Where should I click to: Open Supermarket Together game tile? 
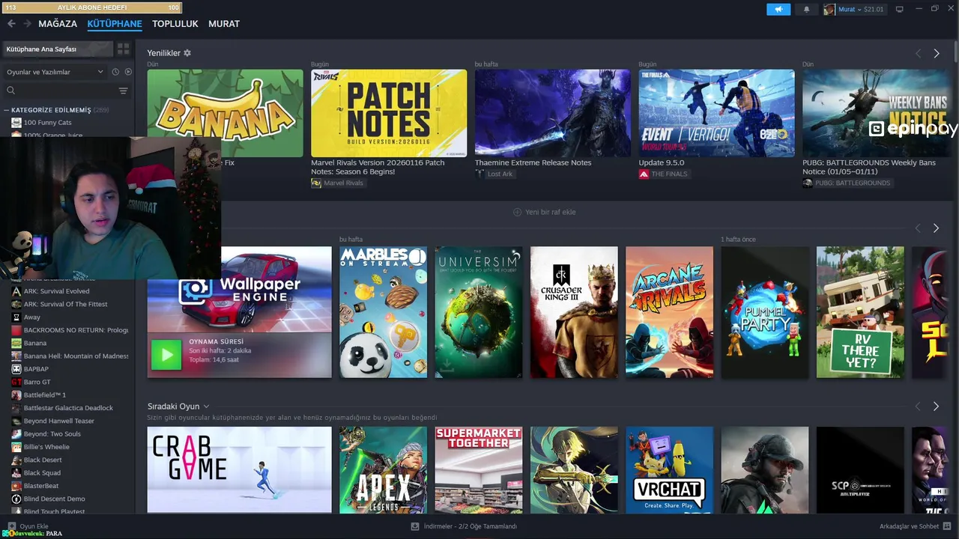479,469
